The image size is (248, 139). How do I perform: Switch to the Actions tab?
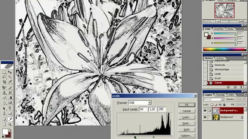pos(220,58)
